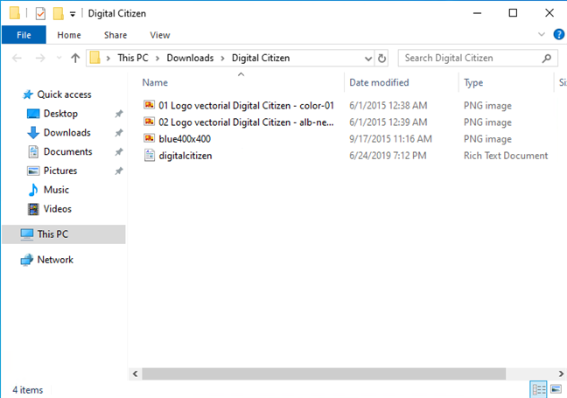Click the search magnifier icon
This screenshot has width=567, height=398.
coord(547,59)
